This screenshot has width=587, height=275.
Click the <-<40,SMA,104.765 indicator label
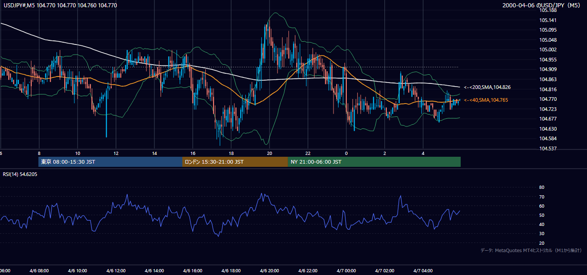(486, 100)
